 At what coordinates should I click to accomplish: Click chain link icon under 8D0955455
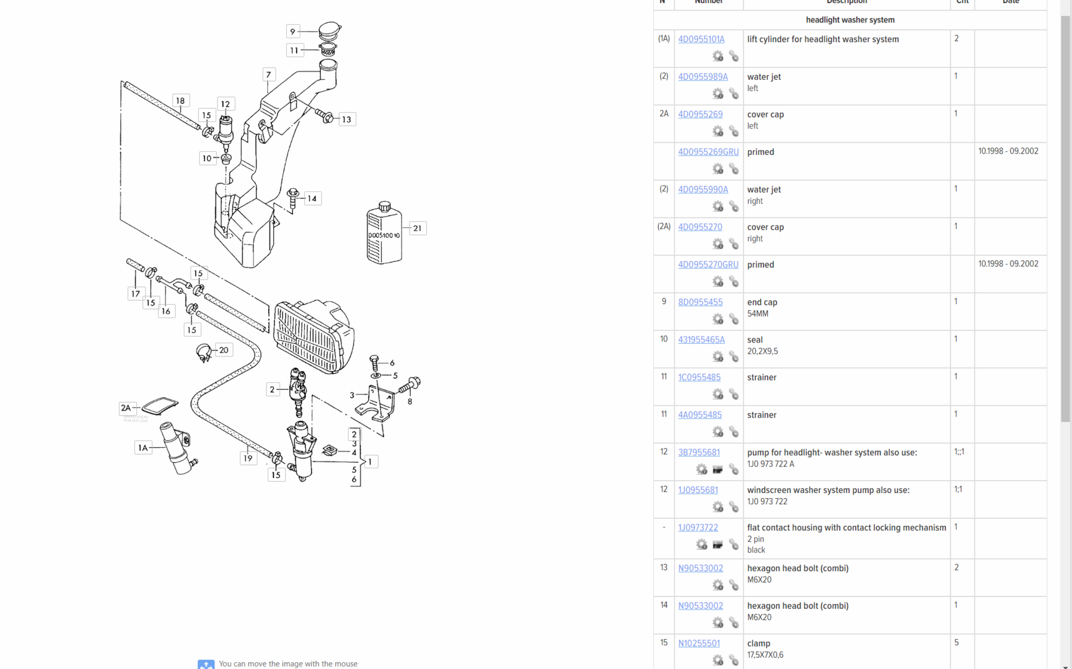pos(734,320)
